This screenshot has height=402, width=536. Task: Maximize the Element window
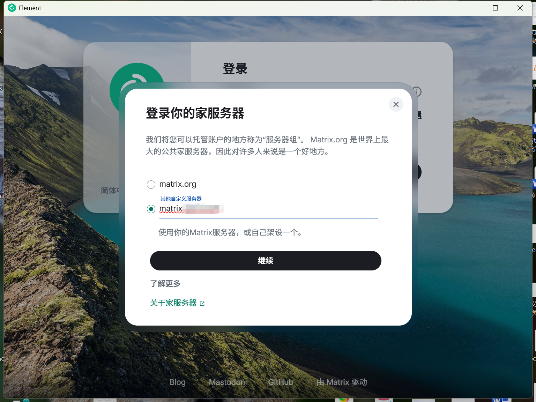click(495, 8)
